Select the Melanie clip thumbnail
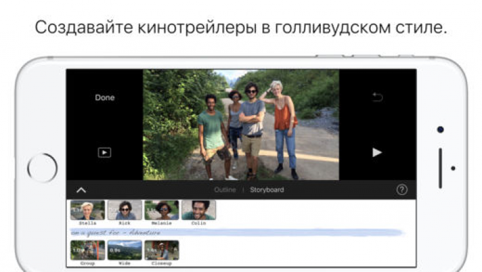 [162, 210]
